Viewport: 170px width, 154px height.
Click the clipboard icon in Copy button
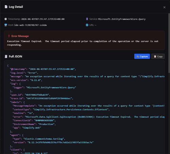[x=155, y=57]
